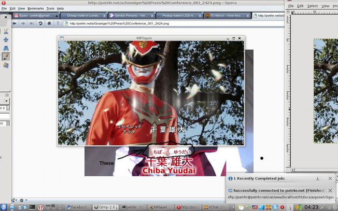Switch to MPlayer via taskbar entry
Image resolution: width=338 pixels, height=211 pixels.
pyautogui.click(x=160, y=207)
